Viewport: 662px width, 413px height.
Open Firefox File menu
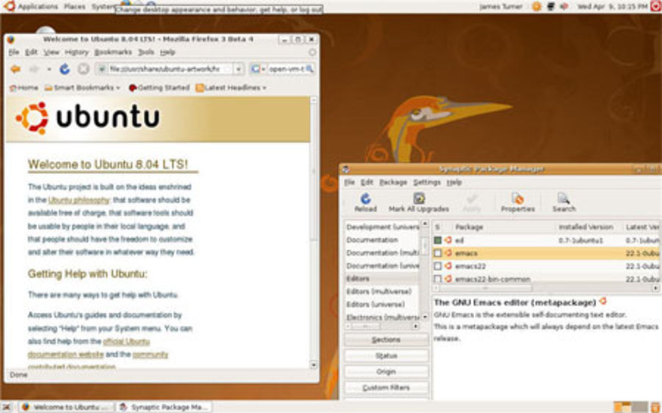click(13, 52)
